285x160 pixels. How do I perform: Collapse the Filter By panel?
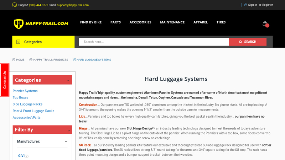(x=68, y=130)
